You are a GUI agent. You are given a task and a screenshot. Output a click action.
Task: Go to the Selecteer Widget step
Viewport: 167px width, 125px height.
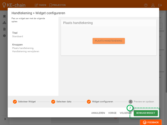click(x=24, y=102)
